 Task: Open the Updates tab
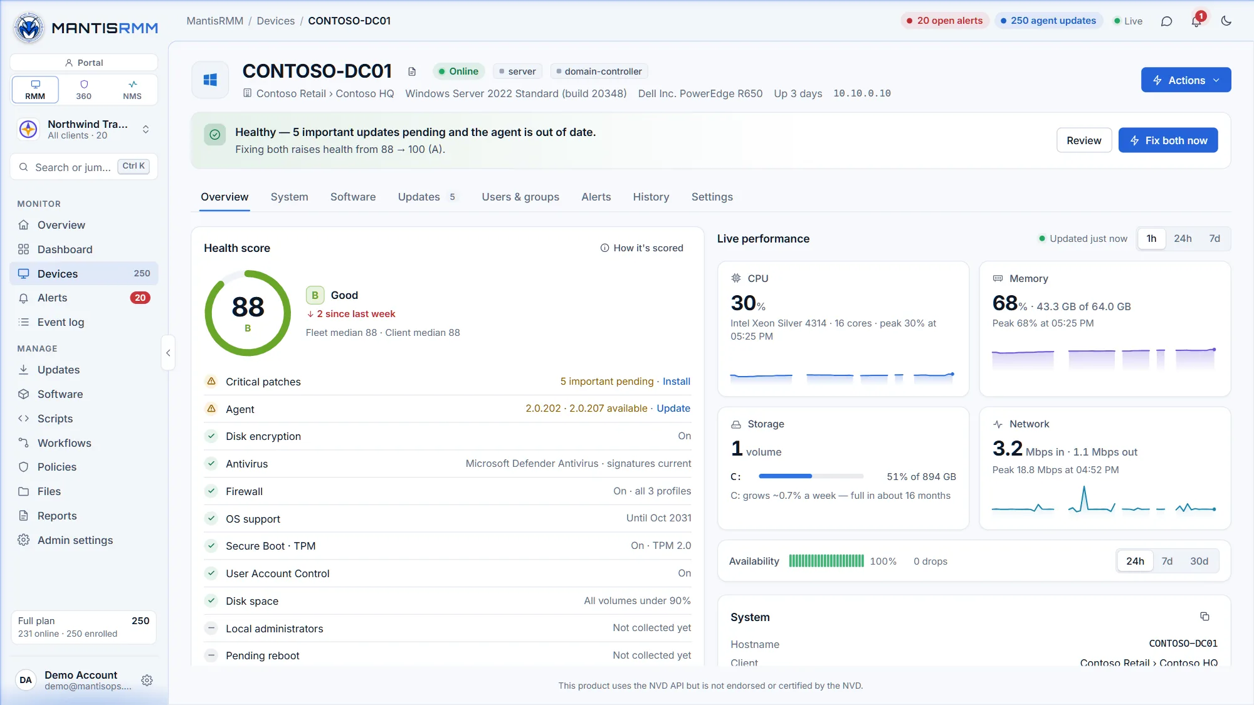click(x=427, y=197)
